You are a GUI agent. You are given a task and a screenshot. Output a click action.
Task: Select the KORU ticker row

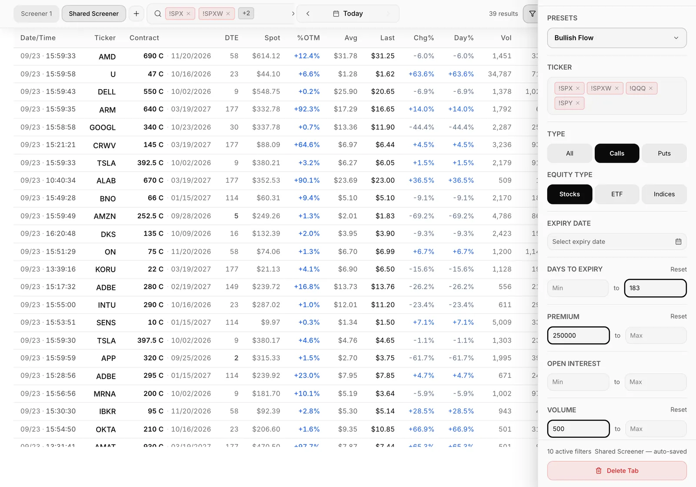[276, 269]
